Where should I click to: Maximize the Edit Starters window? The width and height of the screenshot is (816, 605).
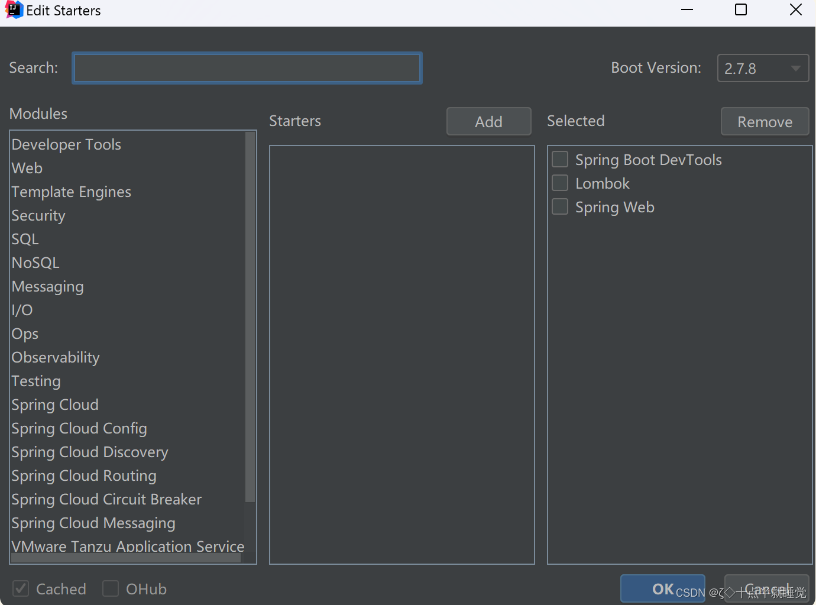pyautogui.click(x=741, y=10)
